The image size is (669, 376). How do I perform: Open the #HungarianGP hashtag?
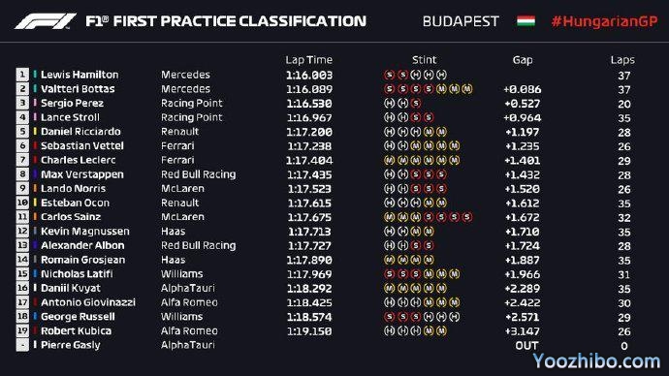tap(604, 21)
